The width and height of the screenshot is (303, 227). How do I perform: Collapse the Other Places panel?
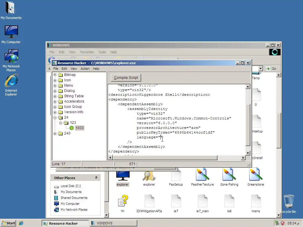point(96,178)
